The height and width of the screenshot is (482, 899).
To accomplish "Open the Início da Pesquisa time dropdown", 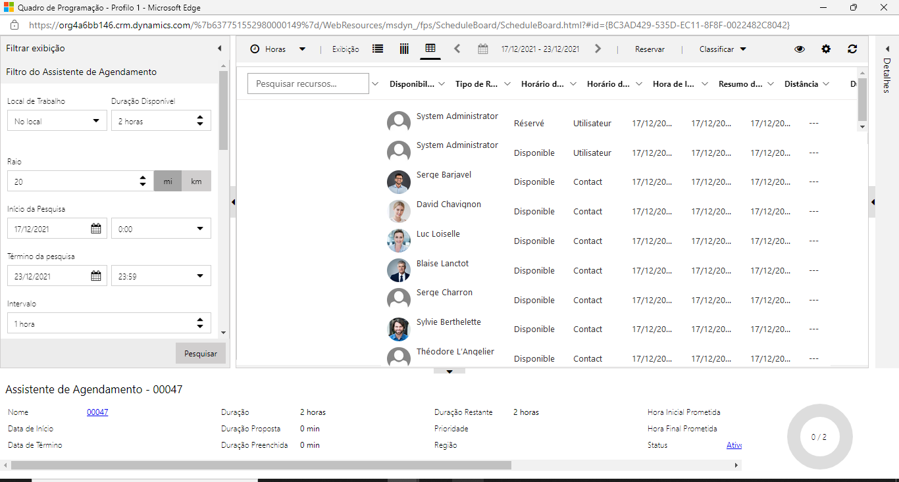I will point(161,229).
